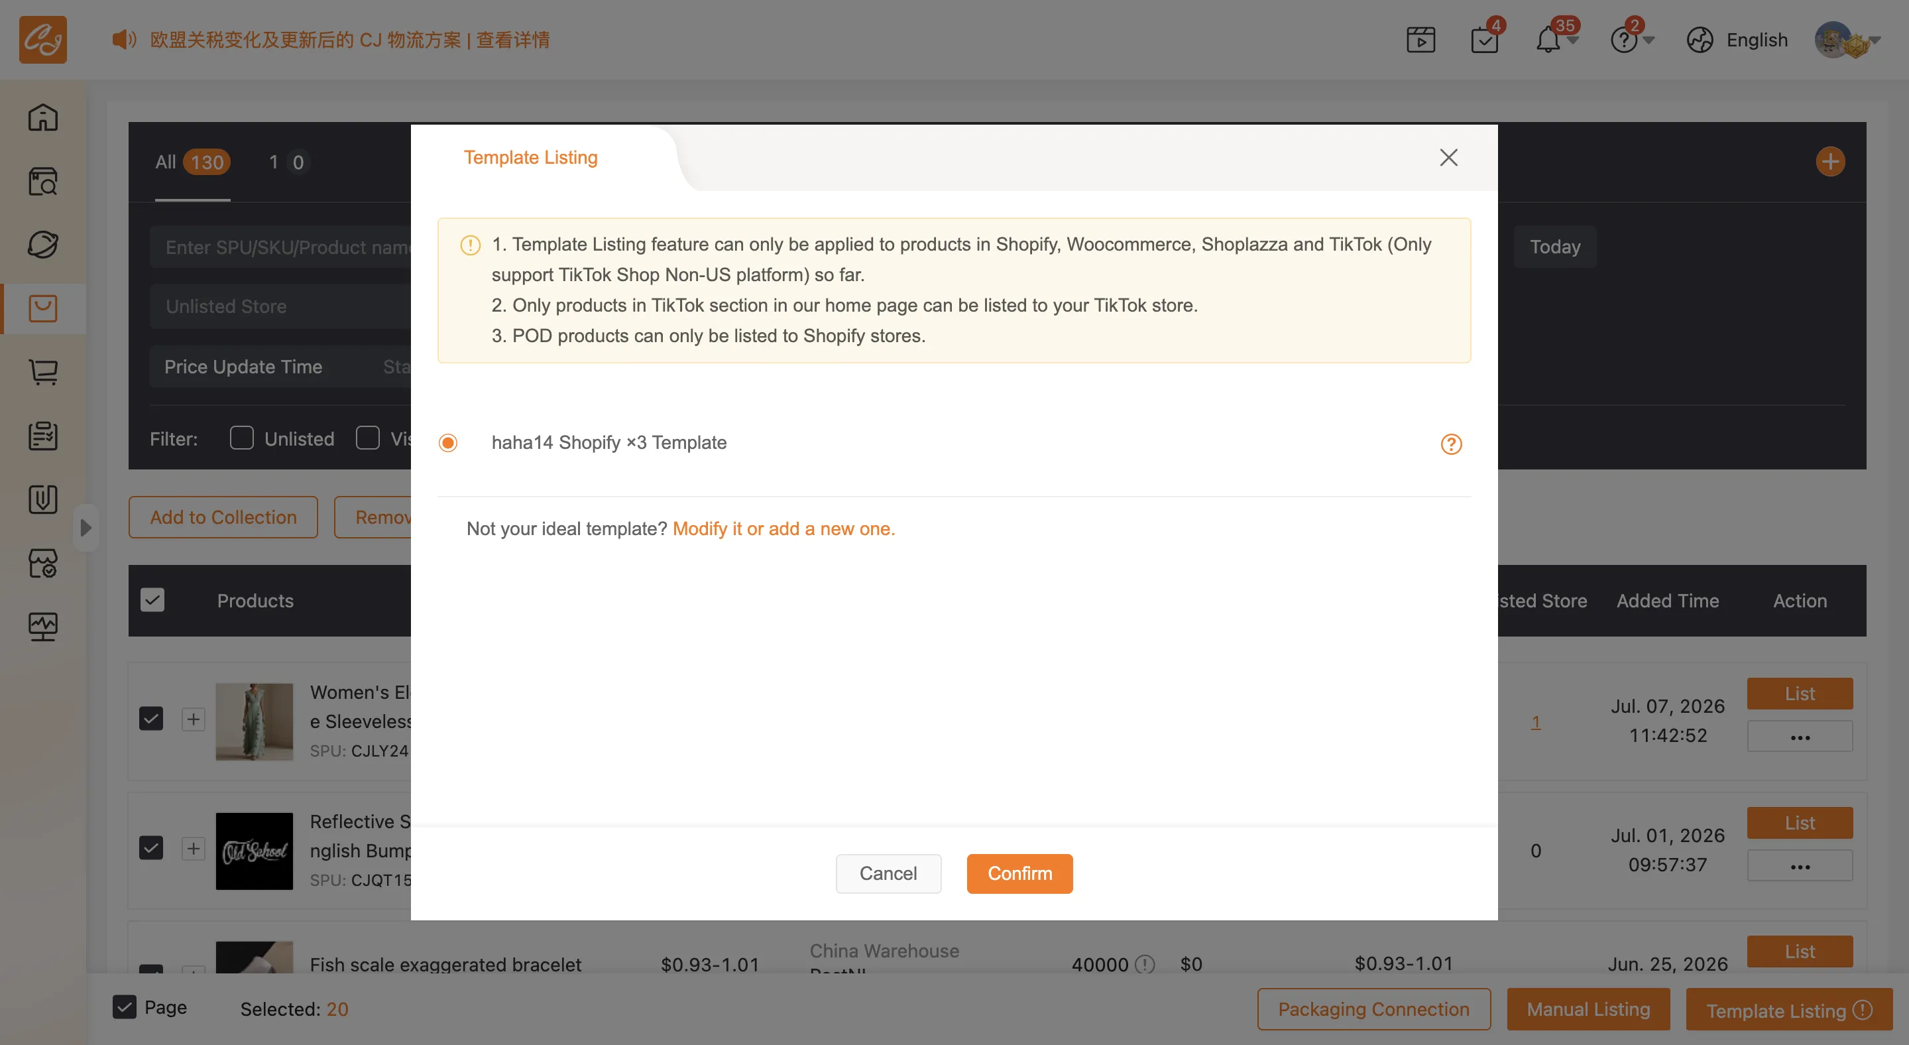Click the Manual Listing button
This screenshot has width=1909, height=1045.
tap(1588, 1009)
